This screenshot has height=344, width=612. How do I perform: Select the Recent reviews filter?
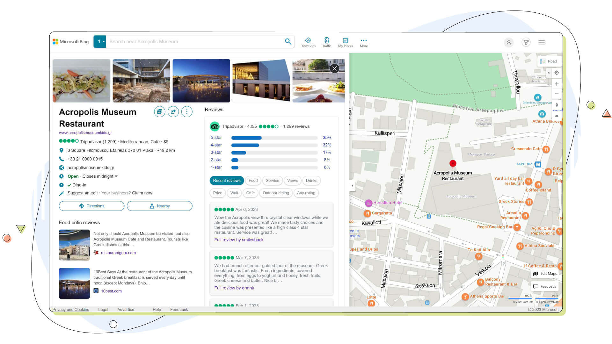pyautogui.click(x=227, y=181)
